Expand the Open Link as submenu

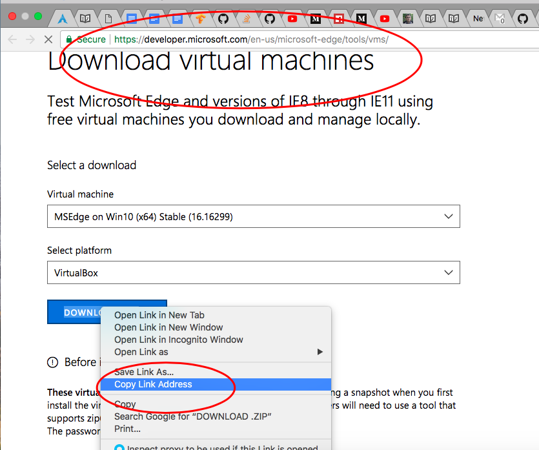pos(216,352)
